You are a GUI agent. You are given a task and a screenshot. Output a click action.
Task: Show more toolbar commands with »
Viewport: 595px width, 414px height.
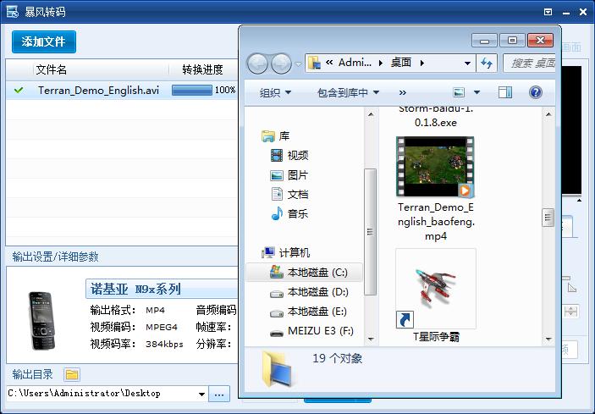(x=403, y=92)
